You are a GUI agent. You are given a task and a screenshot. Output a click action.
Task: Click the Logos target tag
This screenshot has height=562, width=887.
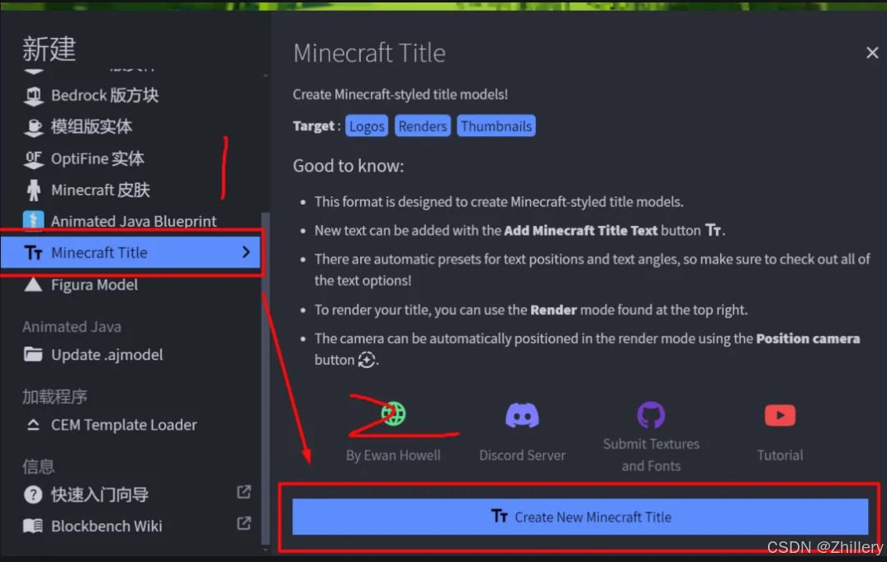[x=367, y=126]
